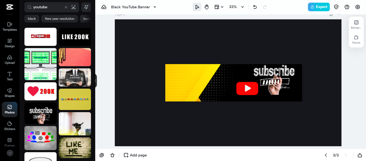Duplicate the current page icon
The width and height of the screenshot is (366, 161).
point(102,155)
